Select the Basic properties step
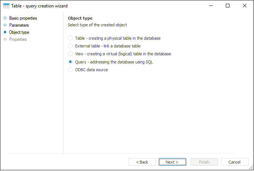This screenshot has height=171, width=254. (x=23, y=18)
